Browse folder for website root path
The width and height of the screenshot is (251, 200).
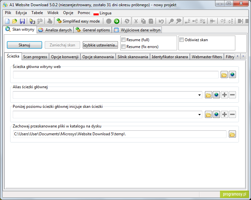point(224,75)
